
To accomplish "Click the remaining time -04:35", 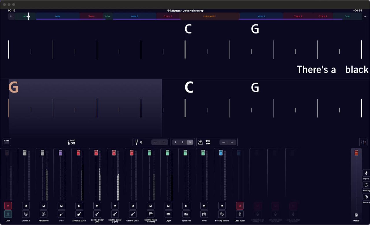I will tap(358, 10).
